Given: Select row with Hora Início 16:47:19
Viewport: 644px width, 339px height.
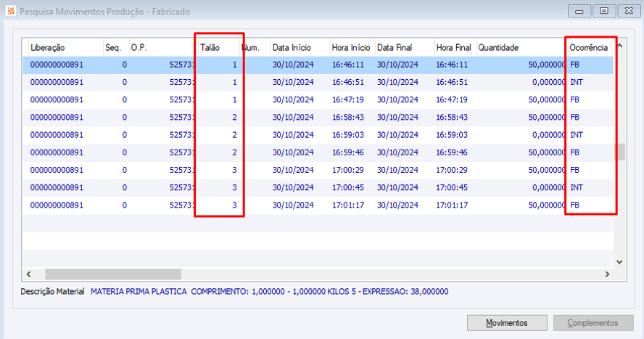Looking at the screenshot, I should point(318,100).
